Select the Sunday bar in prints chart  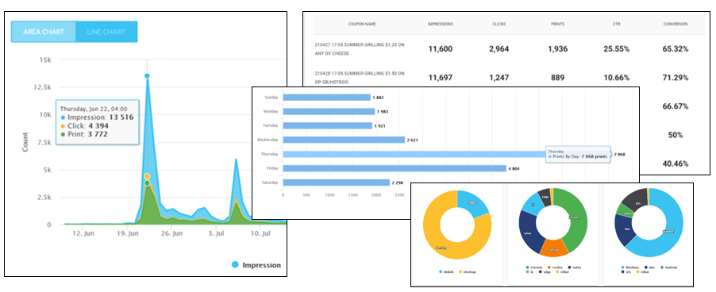326,97
